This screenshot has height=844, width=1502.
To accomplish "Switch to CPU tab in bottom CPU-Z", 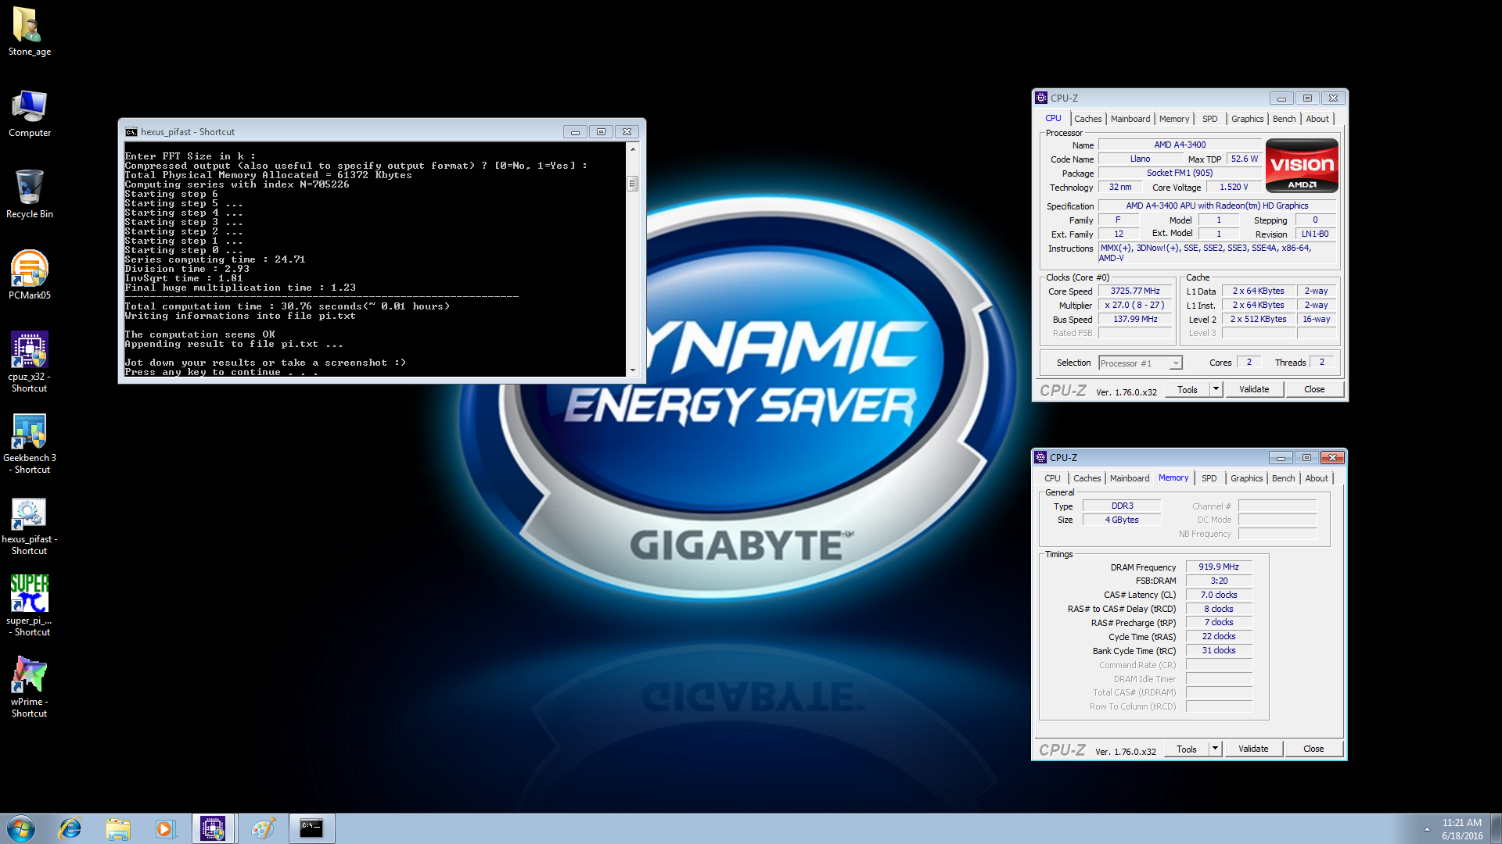I will (1052, 478).
